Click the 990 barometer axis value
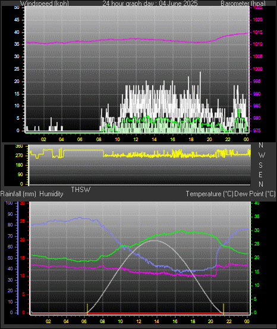The width and height of the screenshot is (277, 329). coord(257,94)
